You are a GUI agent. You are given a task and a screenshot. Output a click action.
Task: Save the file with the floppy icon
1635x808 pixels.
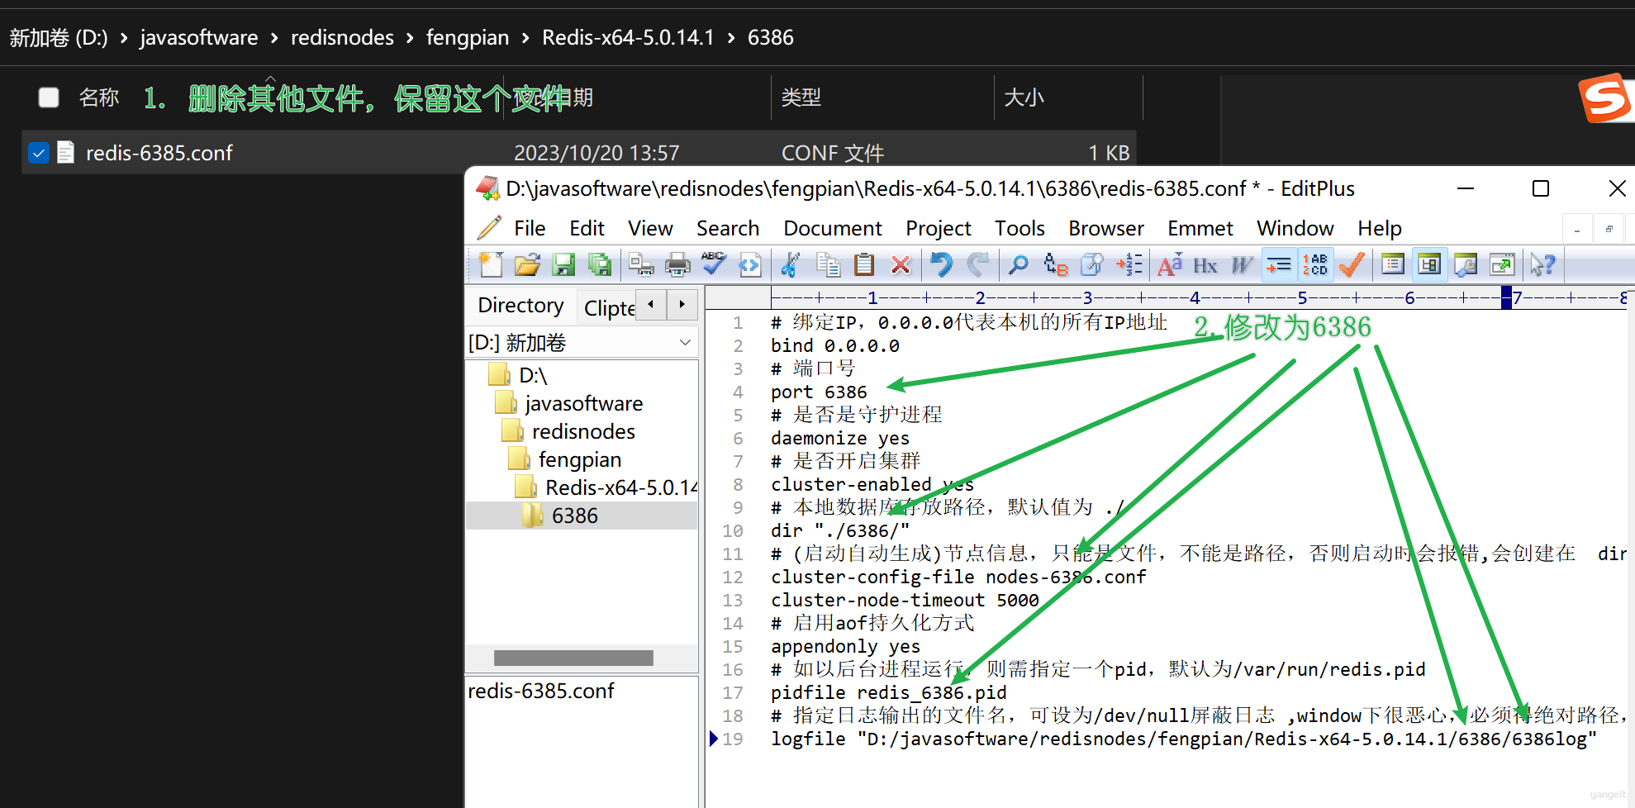tap(563, 264)
